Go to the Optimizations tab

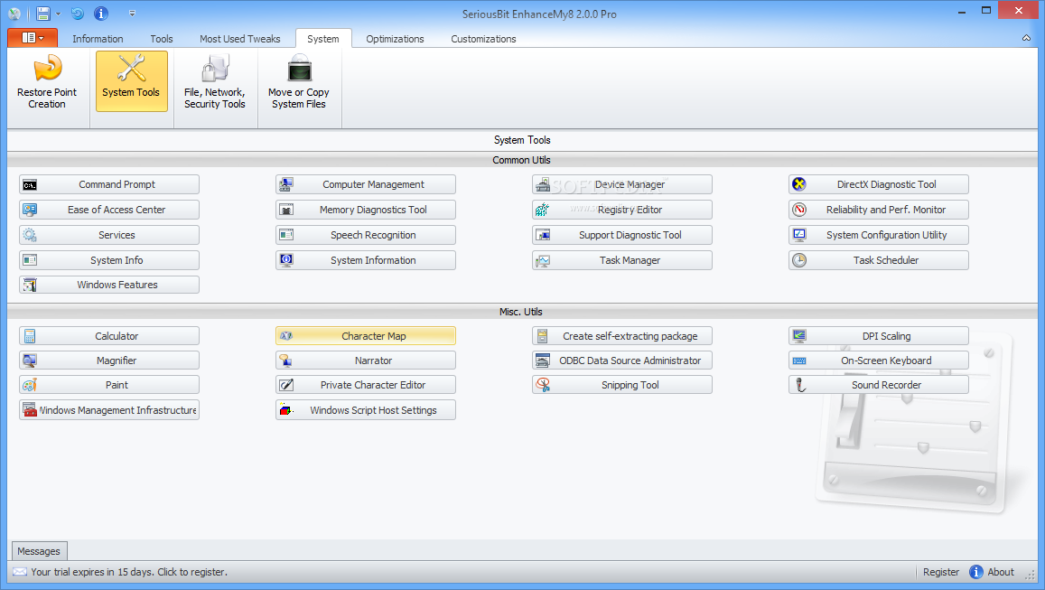(x=395, y=39)
